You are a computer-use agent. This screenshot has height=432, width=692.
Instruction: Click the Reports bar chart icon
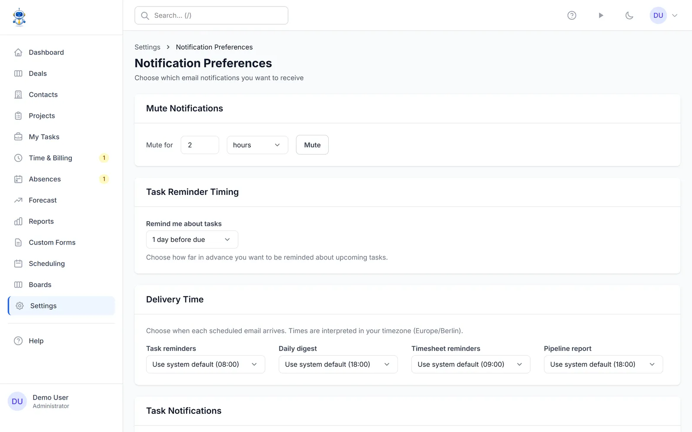point(18,222)
